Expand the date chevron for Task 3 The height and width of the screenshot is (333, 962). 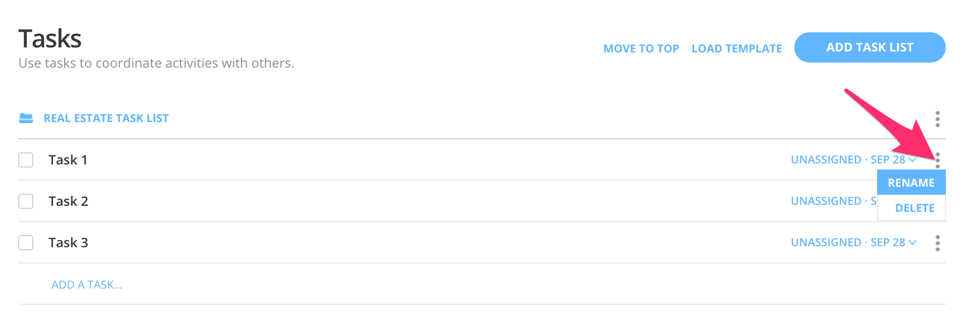point(912,243)
